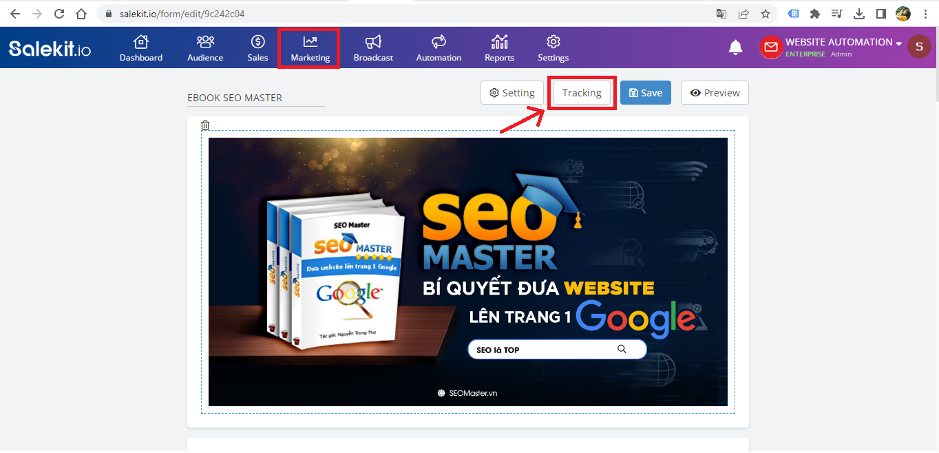Delete block using trash icon
The width and height of the screenshot is (939, 453).
coord(205,125)
